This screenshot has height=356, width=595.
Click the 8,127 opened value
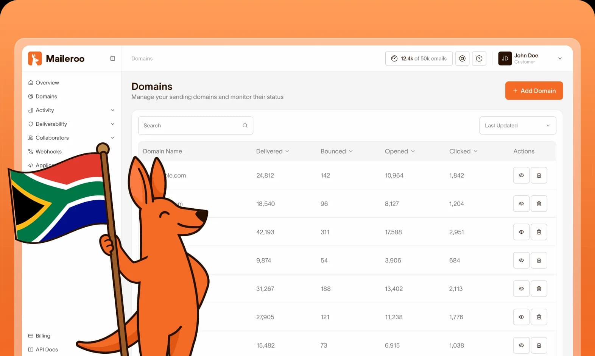click(x=392, y=204)
